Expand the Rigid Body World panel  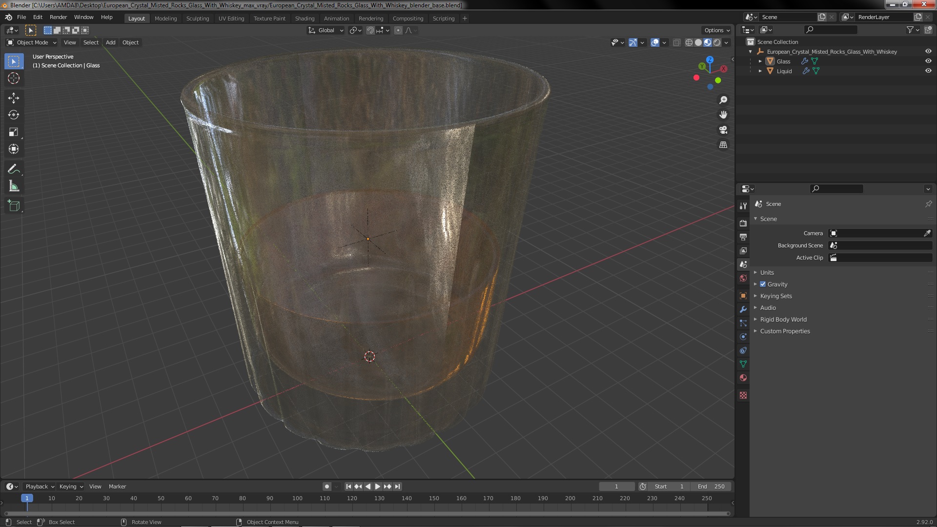[783, 319]
